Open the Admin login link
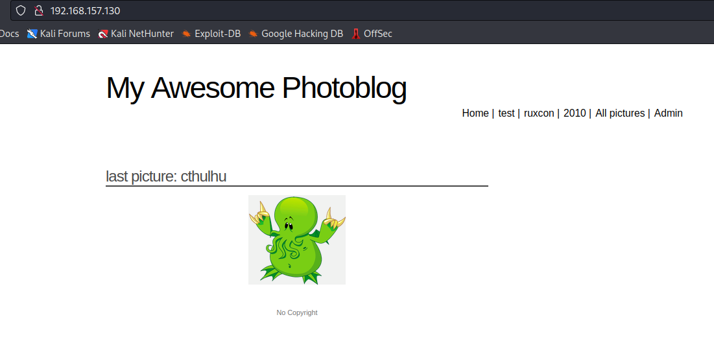The image size is (714, 352). [x=669, y=113]
